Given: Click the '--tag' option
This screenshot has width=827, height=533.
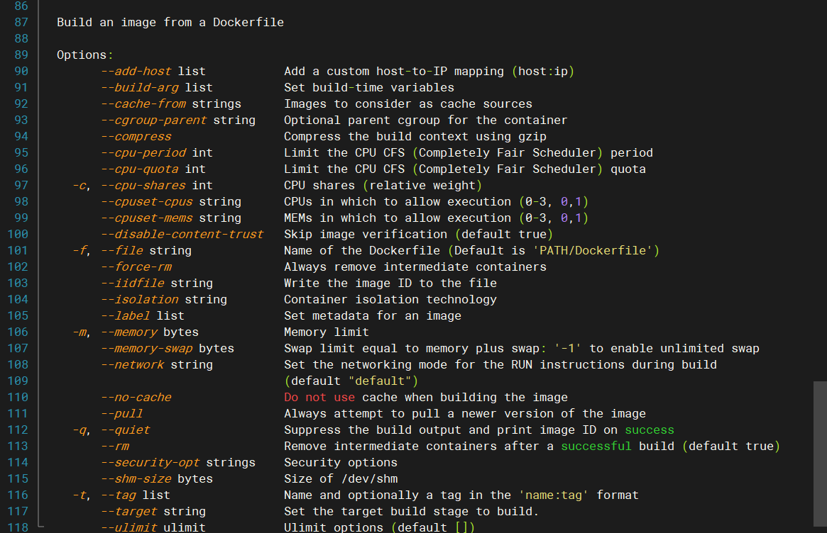Looking at the screenshot, I should pyautogui.click(x=119, y=495).
